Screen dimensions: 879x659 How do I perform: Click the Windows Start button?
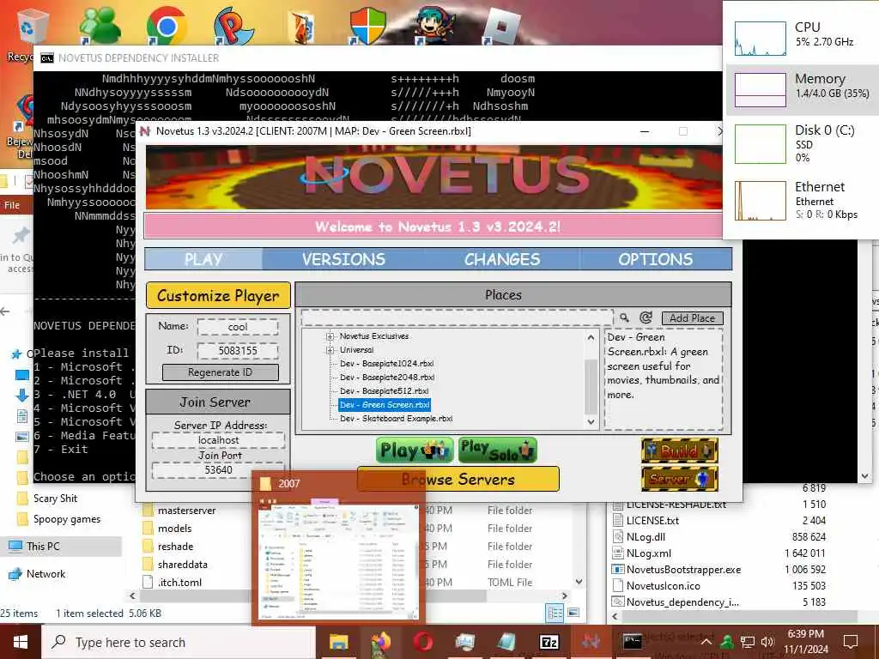(21, 642)
